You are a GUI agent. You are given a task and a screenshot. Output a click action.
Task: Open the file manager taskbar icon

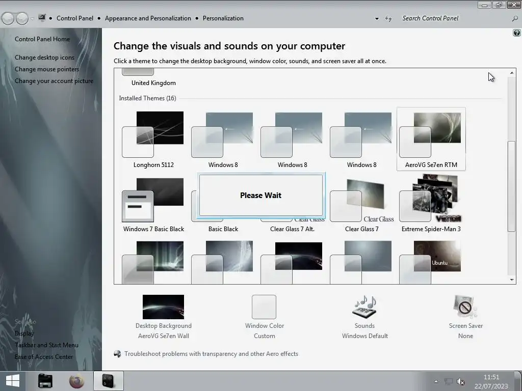point(45,381)
